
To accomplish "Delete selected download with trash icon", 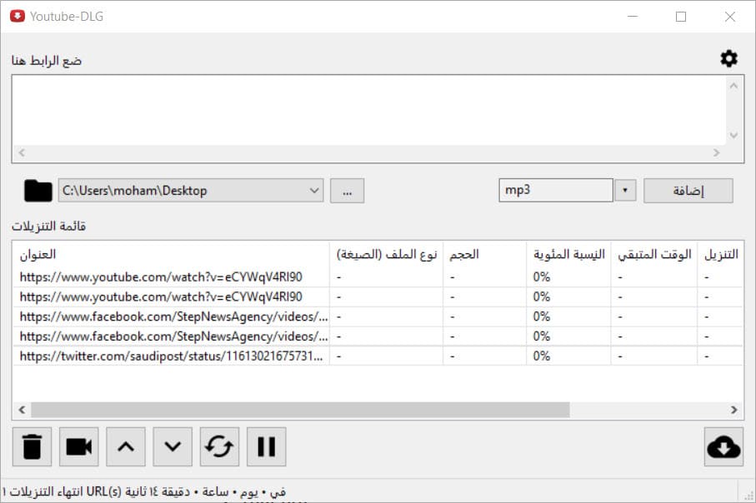I will point(32,446).
